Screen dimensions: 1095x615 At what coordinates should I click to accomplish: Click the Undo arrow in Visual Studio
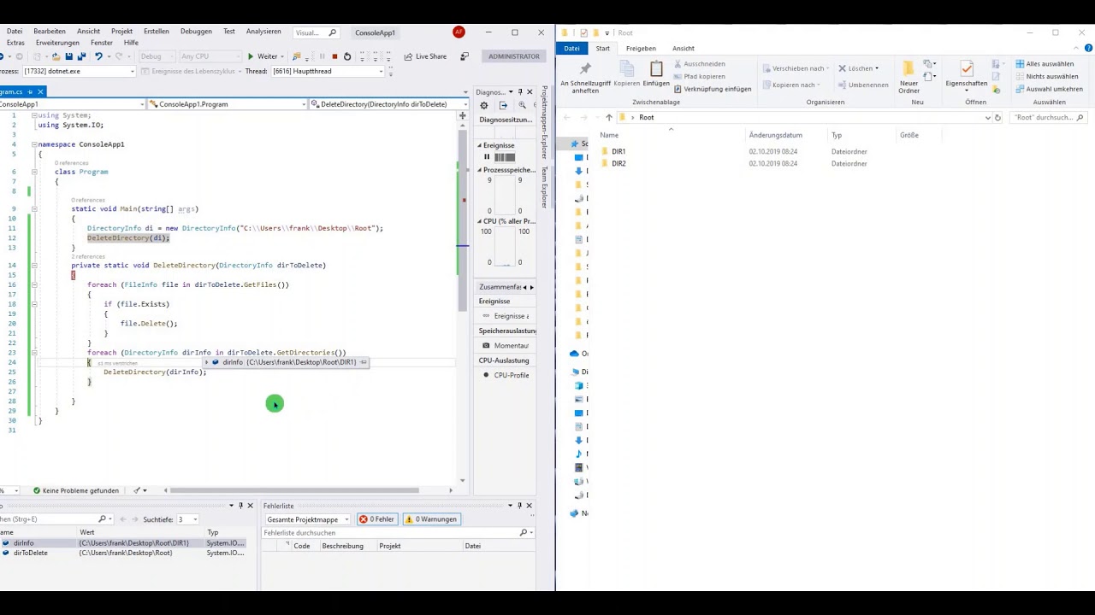click(99, 56)
